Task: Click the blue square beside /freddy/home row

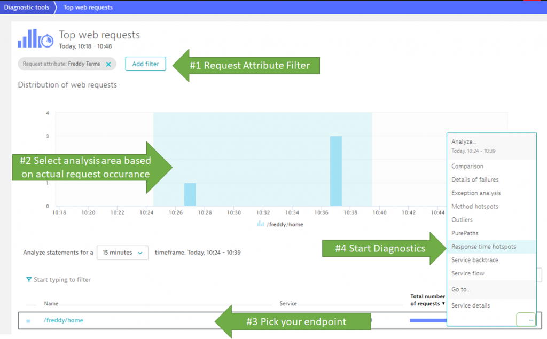Action: click(x=28, y=321)
